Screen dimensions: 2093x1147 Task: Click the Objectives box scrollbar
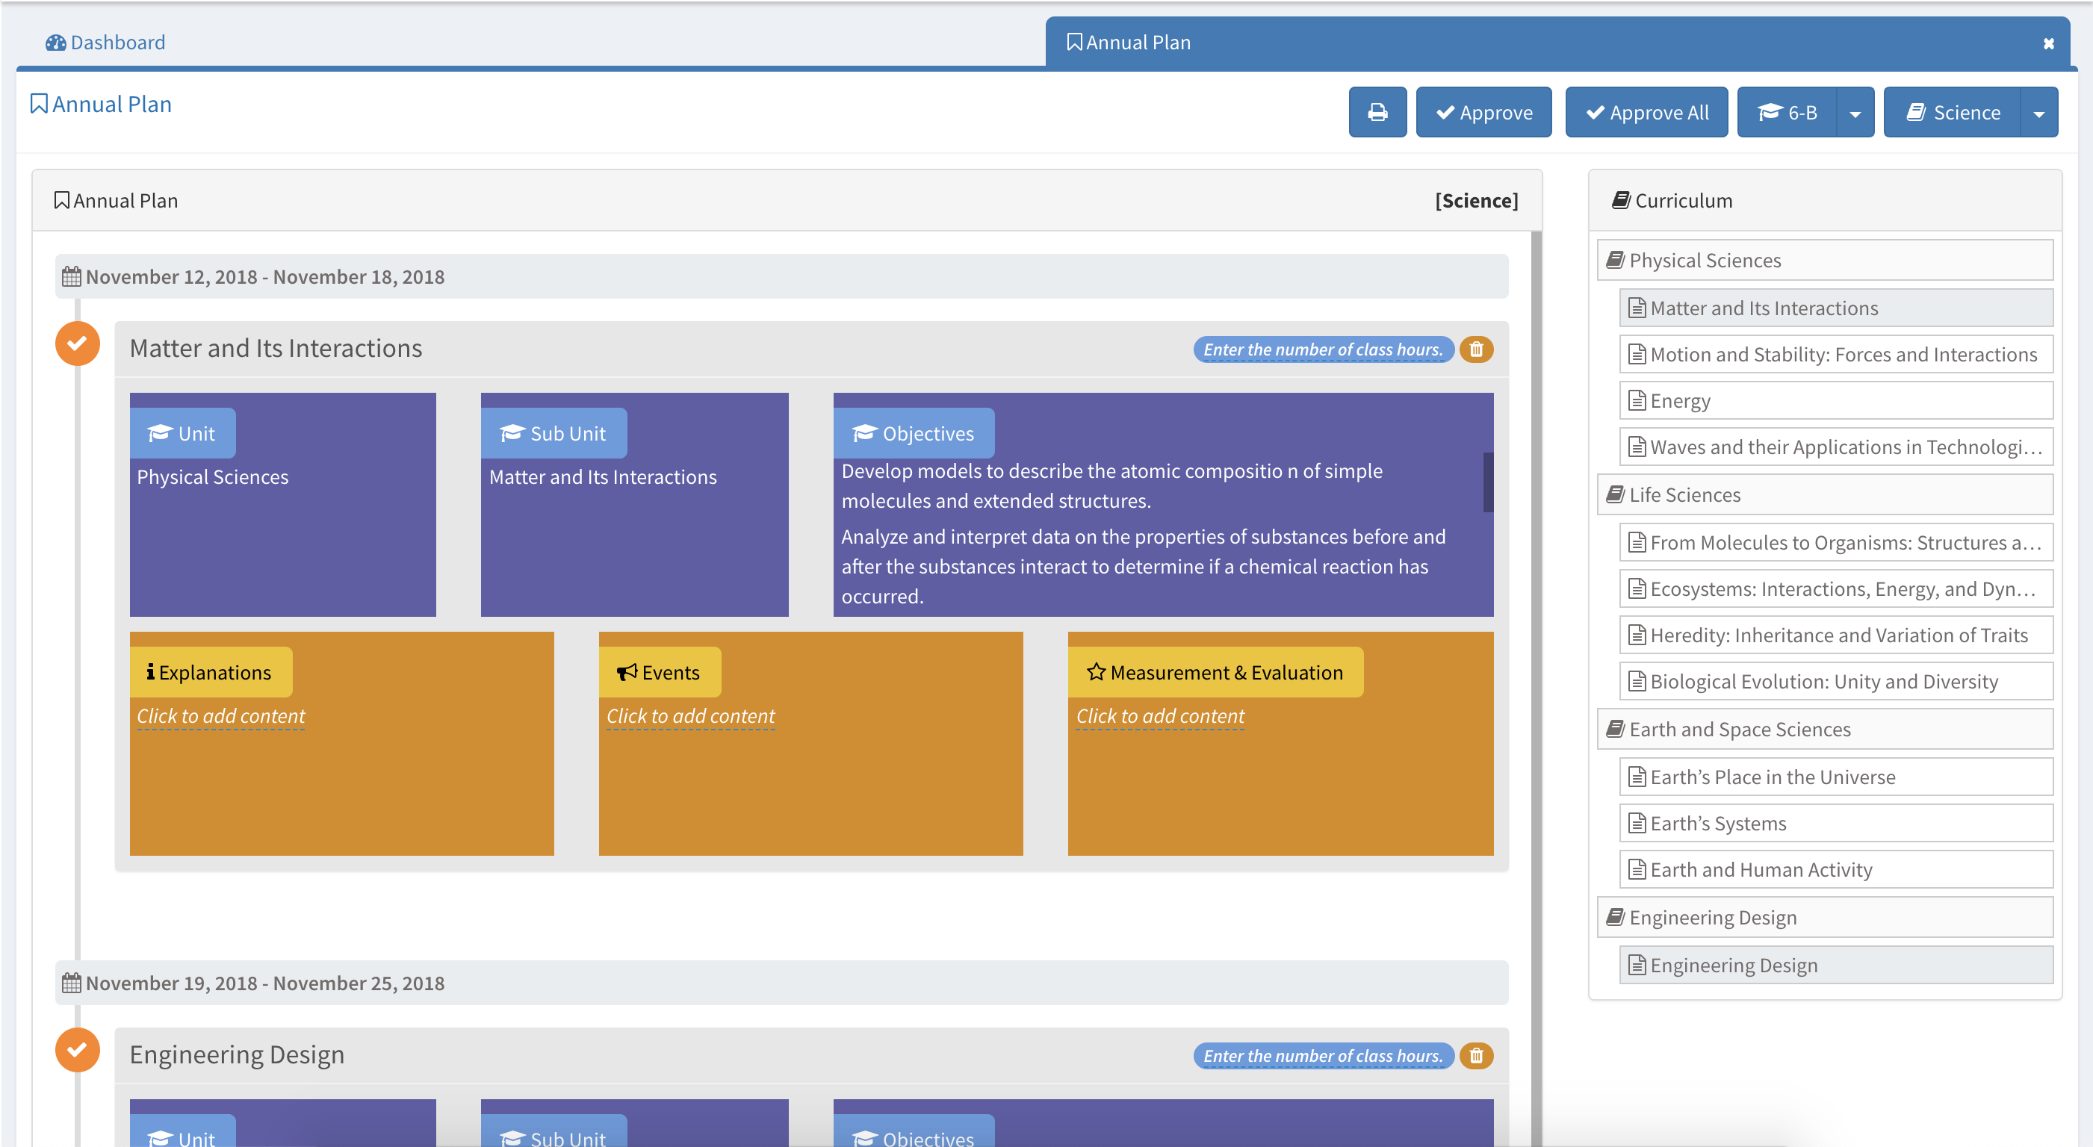pos(1488,482)
